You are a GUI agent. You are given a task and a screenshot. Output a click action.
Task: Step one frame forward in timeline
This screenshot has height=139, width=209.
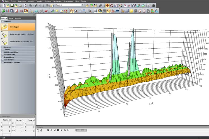click(65, 130)
